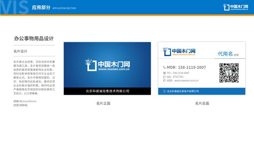Click the telephone icon beside TEL
This screenshot has height=142, width=254.
(x=165, y=73)
